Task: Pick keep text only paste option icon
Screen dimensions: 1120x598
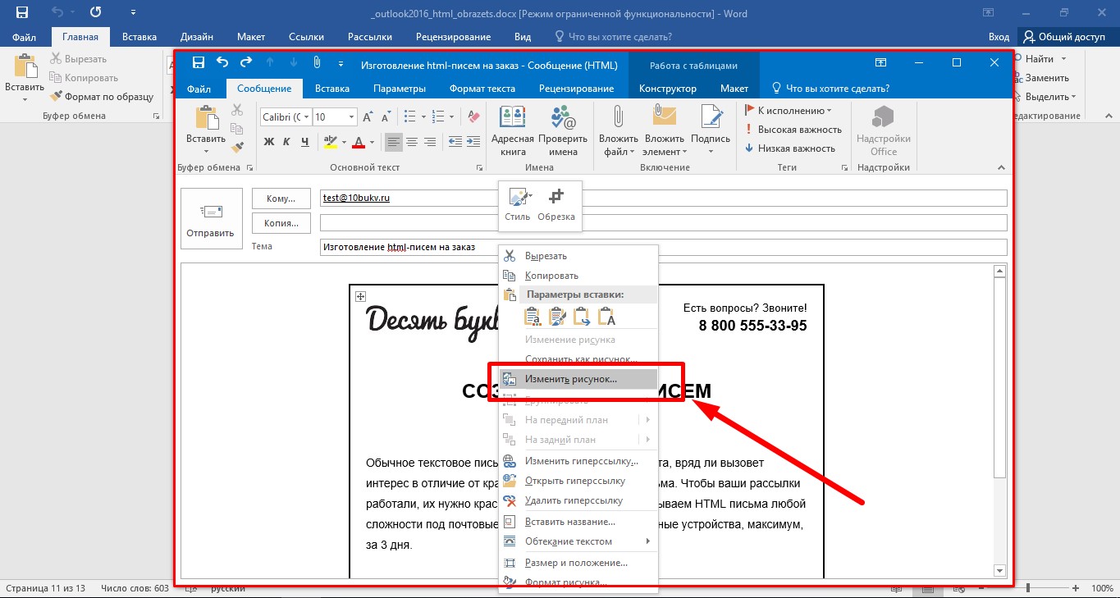Action: click(x=607, y=317)
